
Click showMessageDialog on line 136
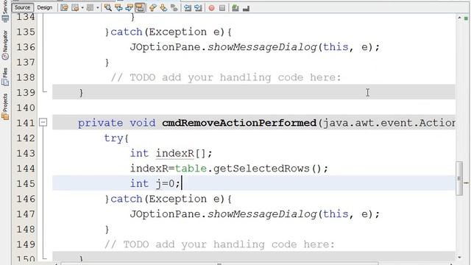tap(262, 47)
